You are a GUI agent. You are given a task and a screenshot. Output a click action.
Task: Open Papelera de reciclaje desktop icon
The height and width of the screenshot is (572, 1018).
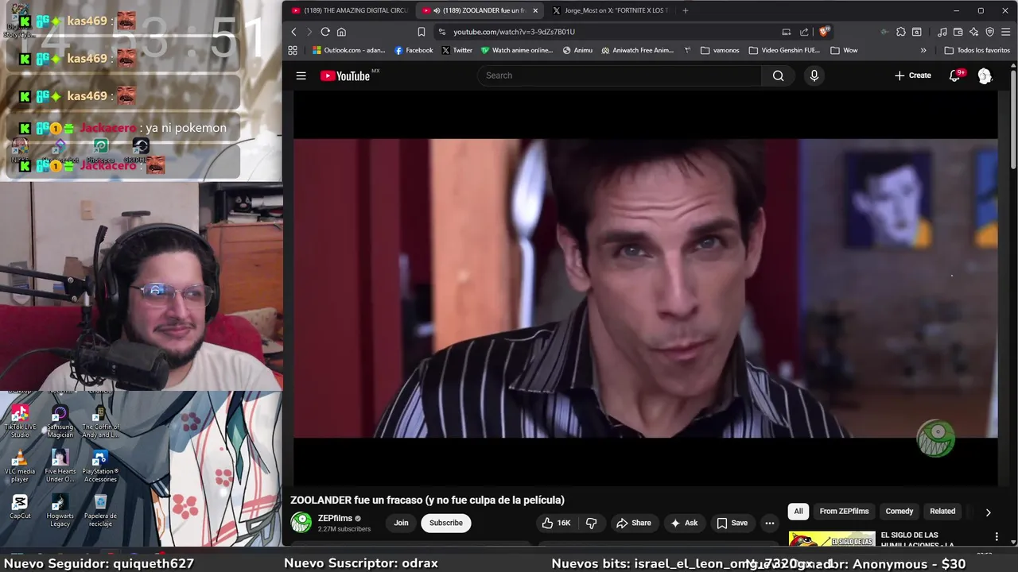100,510
